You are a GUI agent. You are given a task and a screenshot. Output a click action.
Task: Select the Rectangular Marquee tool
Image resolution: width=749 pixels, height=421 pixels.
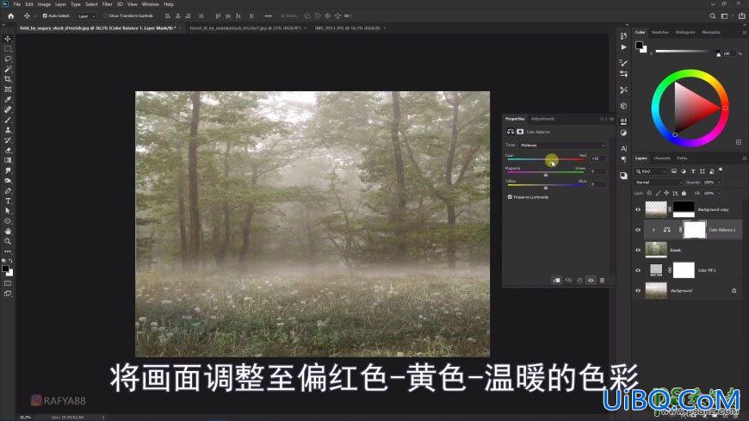(8, 49)
